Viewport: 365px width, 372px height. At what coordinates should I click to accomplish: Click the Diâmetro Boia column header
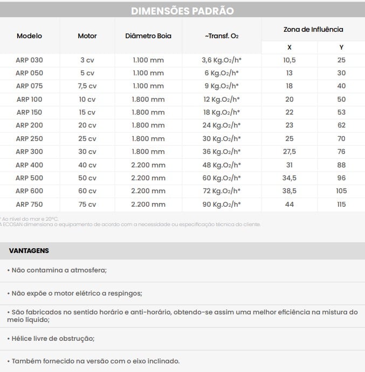(148, 36)
